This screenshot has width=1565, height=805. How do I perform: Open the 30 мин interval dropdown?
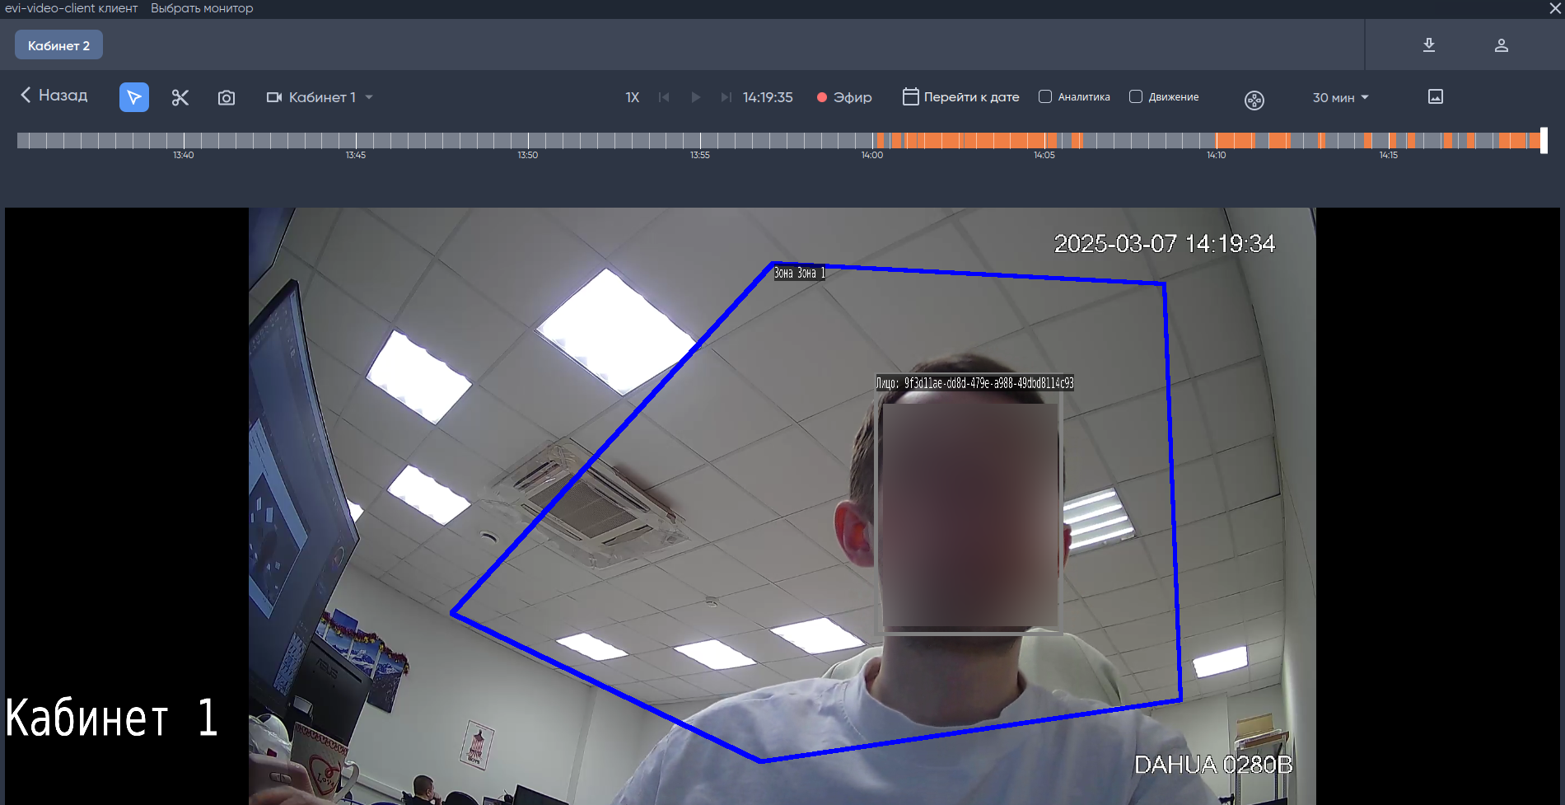coord(1340,97)
